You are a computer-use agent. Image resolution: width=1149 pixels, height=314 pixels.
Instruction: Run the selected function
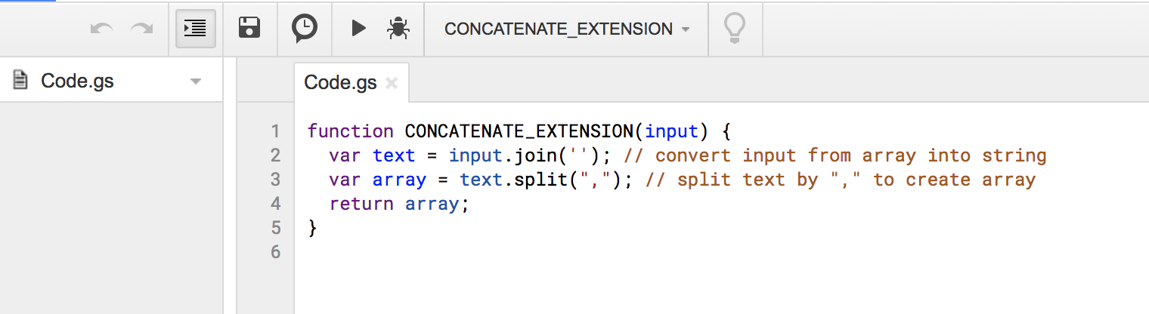(359, 29)
